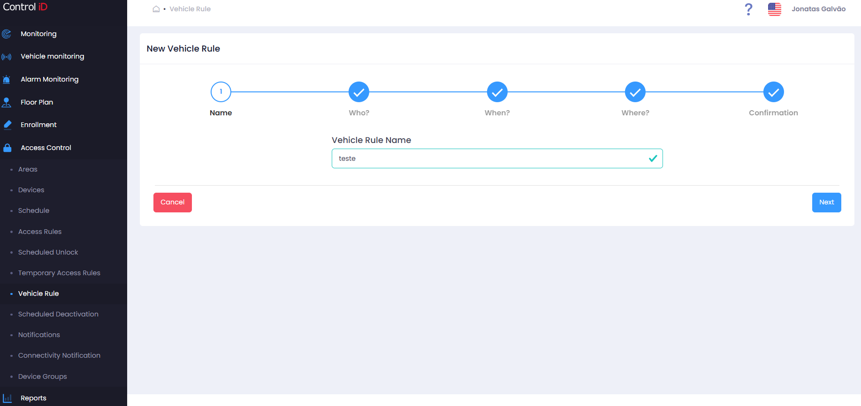Jump to the Who? step checkmark

pyautogui.click(x=359, y=92)
